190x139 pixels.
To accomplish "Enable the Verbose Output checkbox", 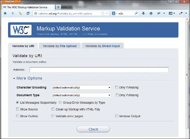I will tap(116, 116).
